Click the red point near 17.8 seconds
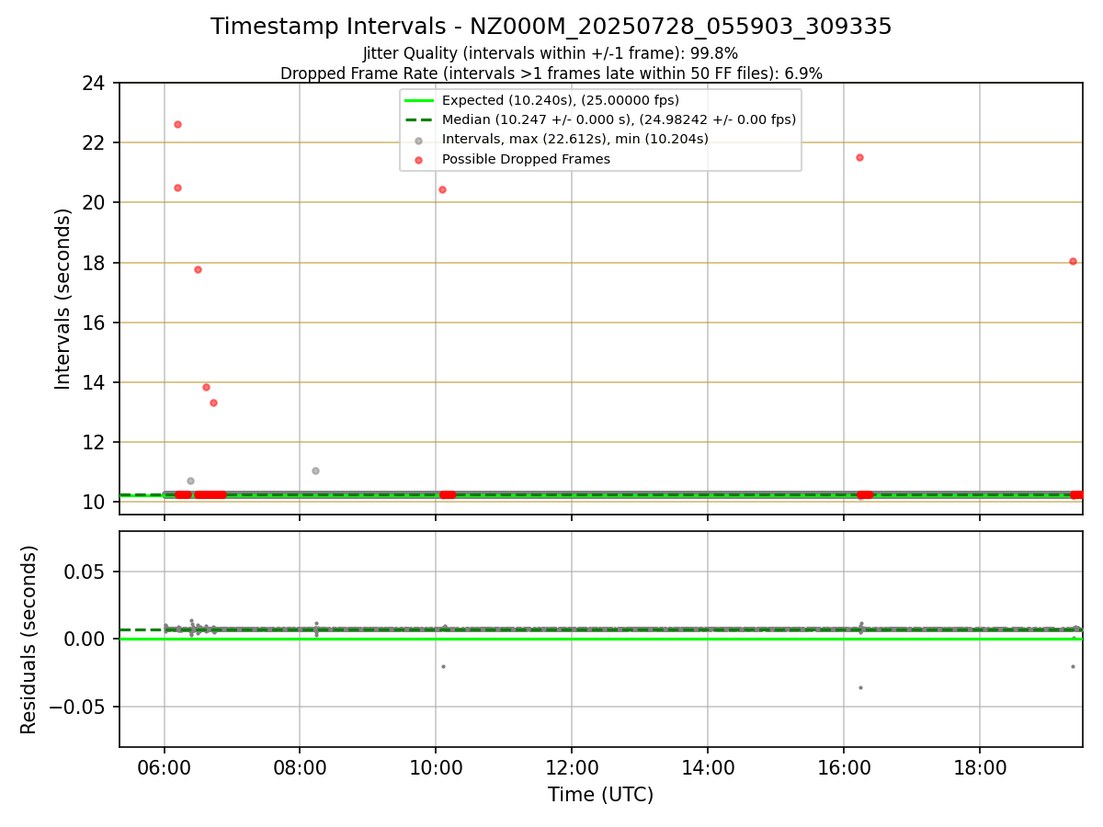 (x=198, y=269)
